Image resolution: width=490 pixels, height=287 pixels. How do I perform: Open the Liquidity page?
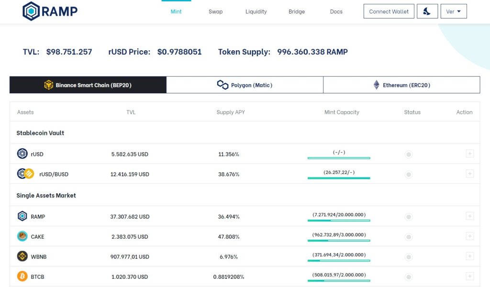[x=256, y=11]
